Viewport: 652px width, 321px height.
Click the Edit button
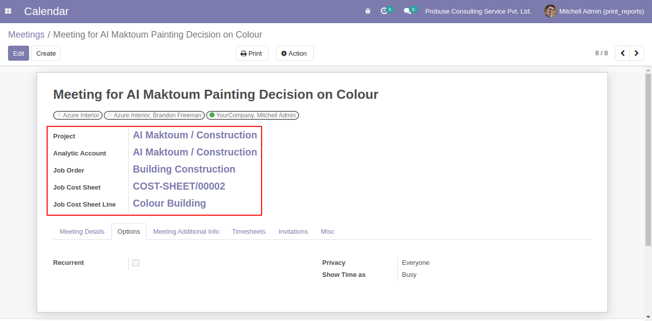coord(19,53)
